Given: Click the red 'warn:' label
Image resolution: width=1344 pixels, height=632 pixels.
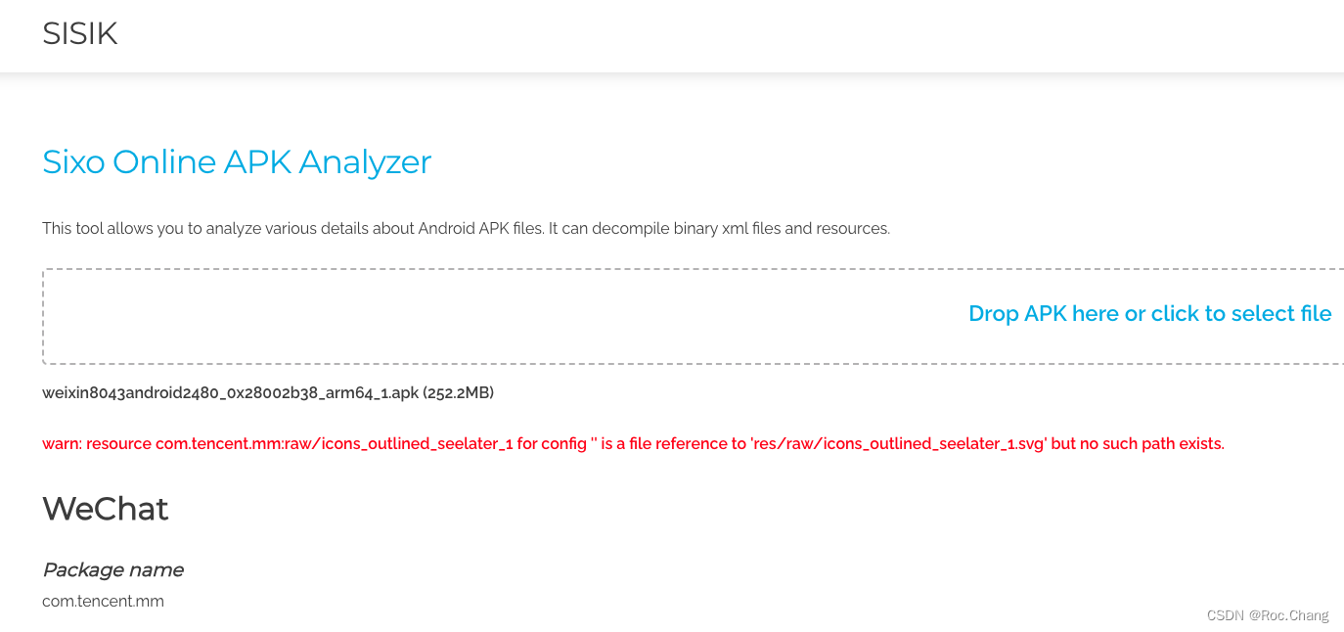Looking at the screenshot, I should point(62,444).
